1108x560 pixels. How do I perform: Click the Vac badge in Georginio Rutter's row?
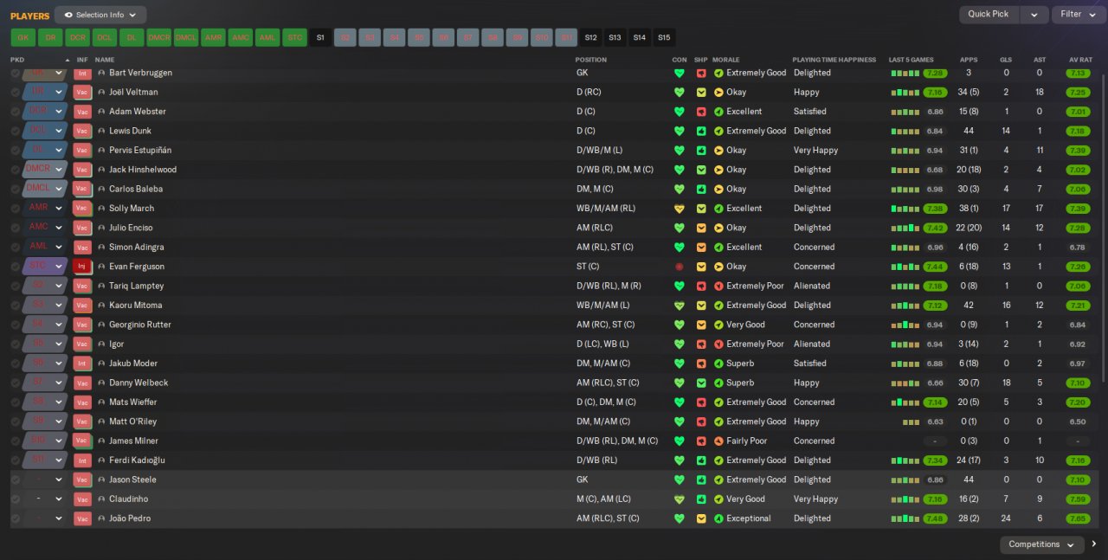[82, 325]
